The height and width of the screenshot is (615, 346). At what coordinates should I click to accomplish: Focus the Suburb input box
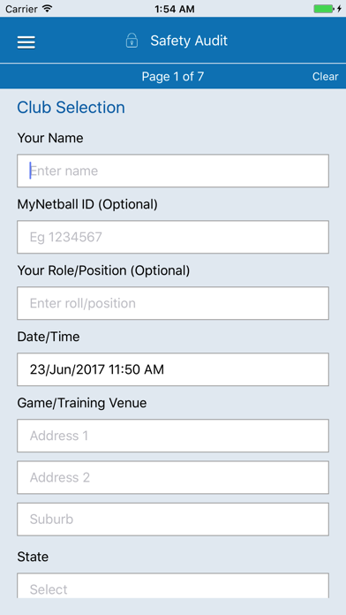click(x=173, y=520)
